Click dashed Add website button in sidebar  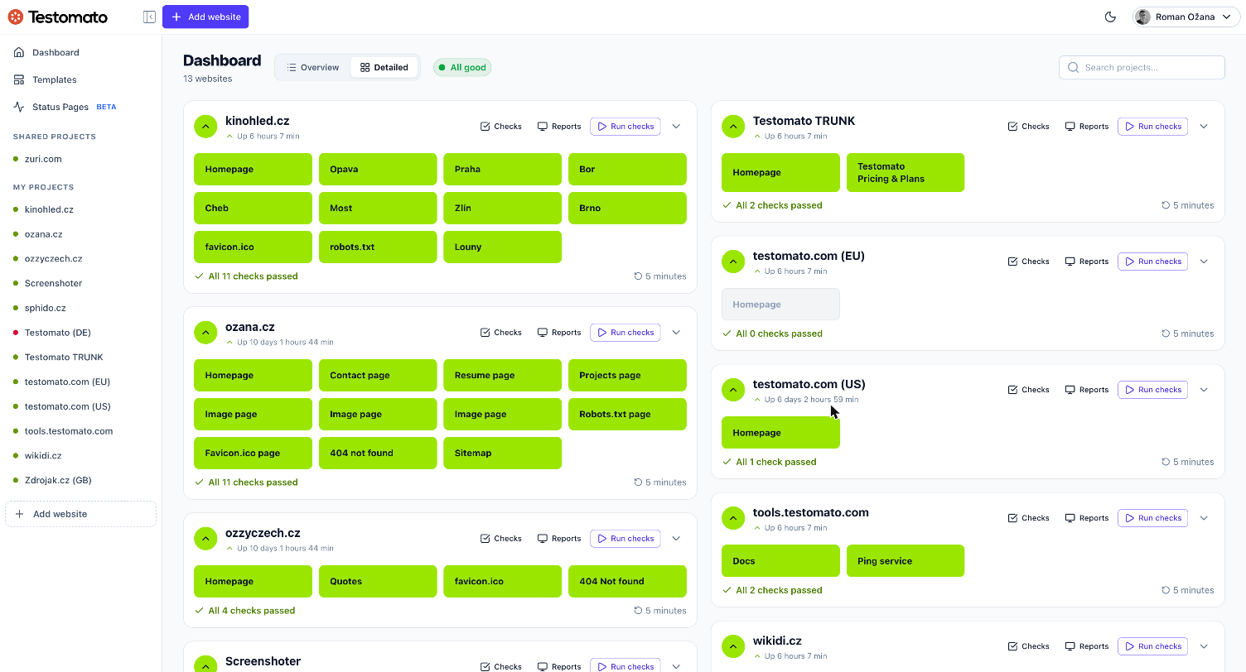click(x=80, y=514)
